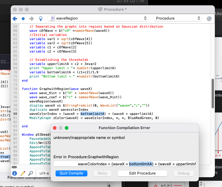Click the 'function GraphwithRegion' declaration line

(57, 89)
